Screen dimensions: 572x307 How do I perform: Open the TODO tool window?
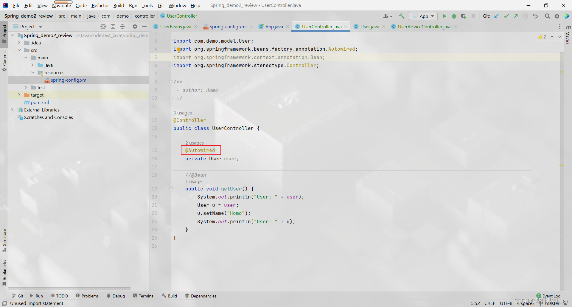point(59,296)
